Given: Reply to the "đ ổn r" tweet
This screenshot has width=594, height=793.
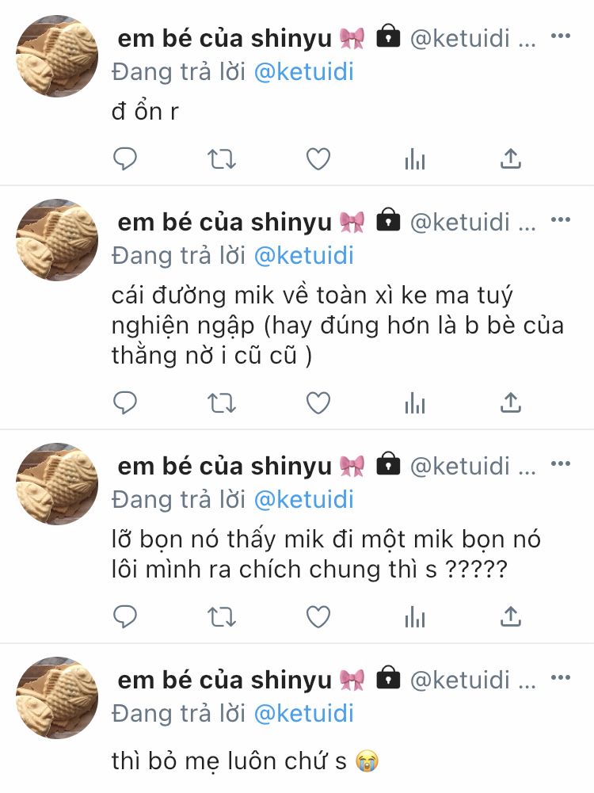Looking at the screenshot, I should tap(124, 158).
